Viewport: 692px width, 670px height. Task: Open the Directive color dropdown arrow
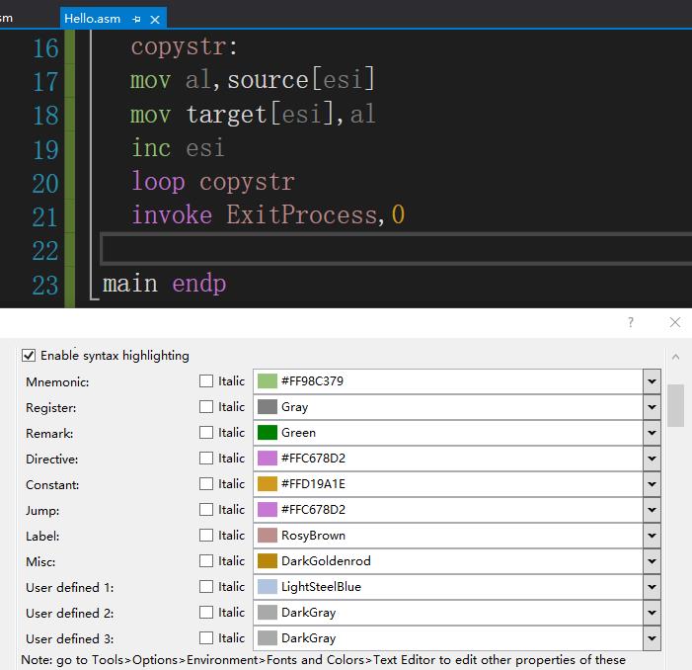pyautogui.click(x=652, y=458)
